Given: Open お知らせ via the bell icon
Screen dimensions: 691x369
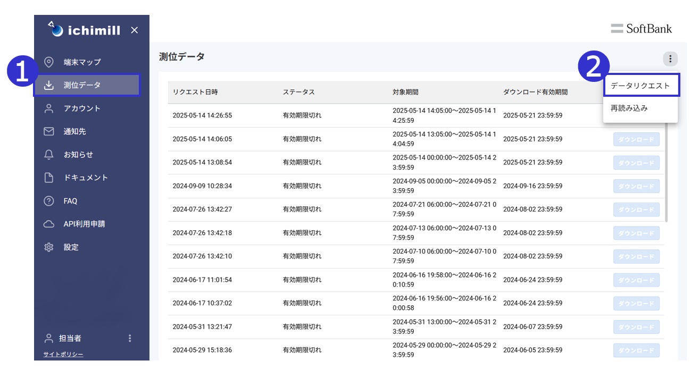Looking at the screenshot, I should [x=48, y=154].
